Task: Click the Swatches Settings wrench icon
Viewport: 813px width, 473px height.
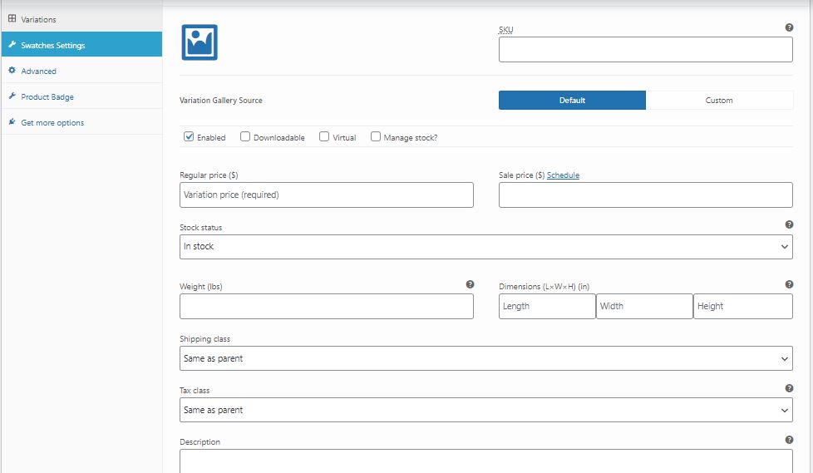Action: (12, 45)
